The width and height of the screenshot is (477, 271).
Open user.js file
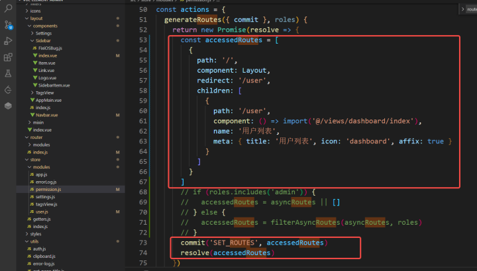click(42, 212)
